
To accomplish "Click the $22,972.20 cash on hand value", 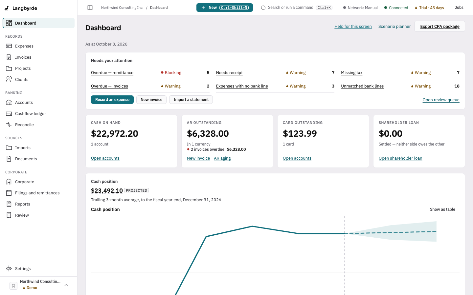I will [x=115, y=134].
